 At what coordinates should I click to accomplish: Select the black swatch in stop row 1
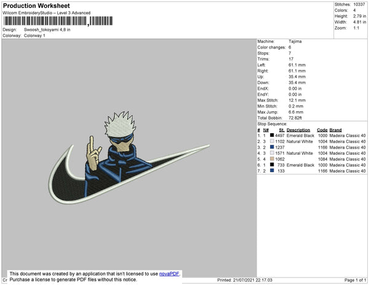272,135
